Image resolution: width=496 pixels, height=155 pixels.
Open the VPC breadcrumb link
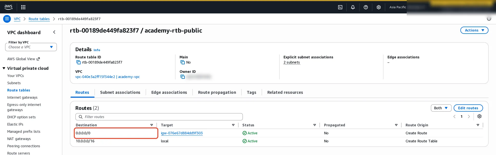point(17,19)
